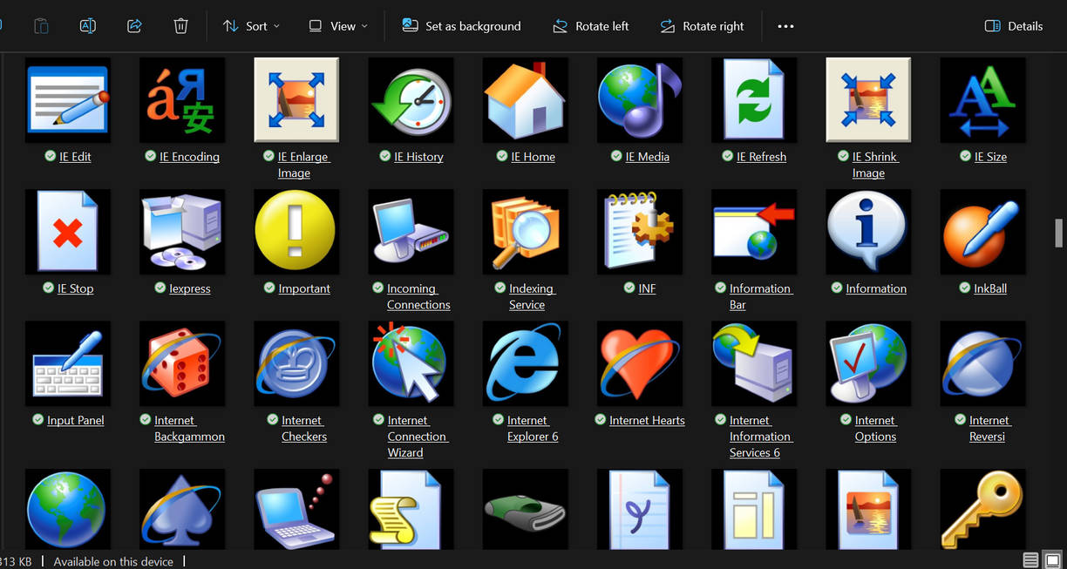Screen dimensions: 1067x569
Task: Open the View options dropdown
Action: [x=336, y=26]
